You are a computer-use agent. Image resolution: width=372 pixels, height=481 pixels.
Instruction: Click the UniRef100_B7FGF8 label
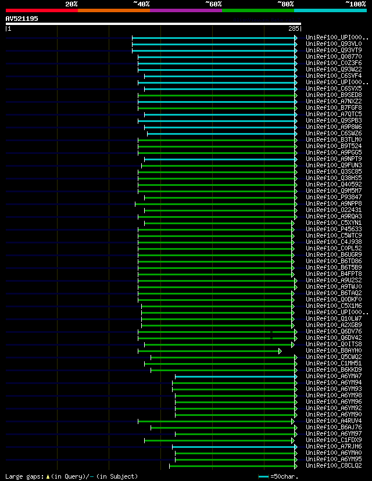click(x=334, y=107)
